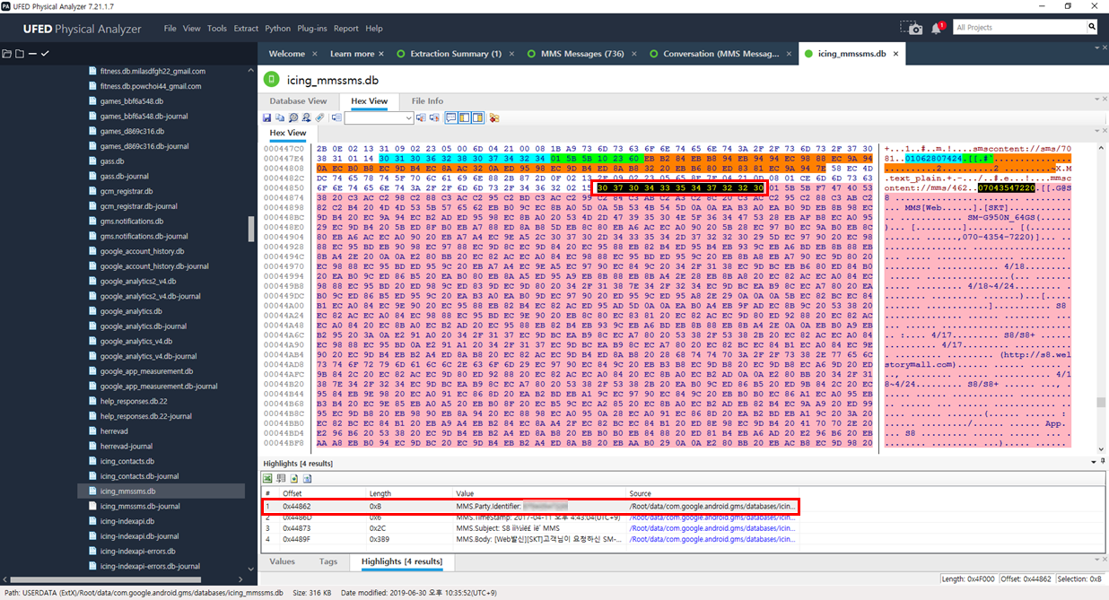Close the icing_mmssms.db tab
The image size is (1109, 600).
[895, 54]
